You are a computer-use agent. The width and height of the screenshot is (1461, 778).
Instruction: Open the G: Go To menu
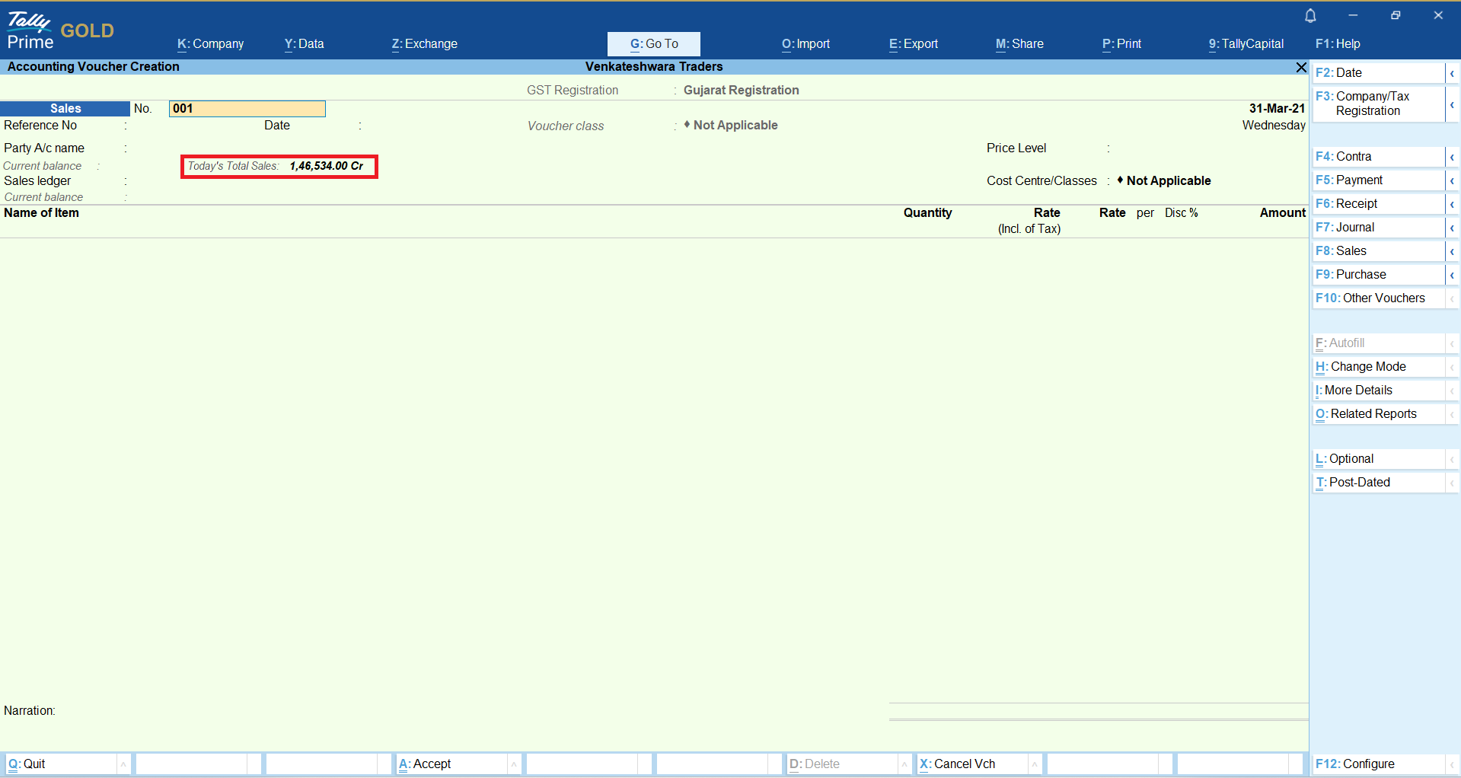tap(654, 44)
